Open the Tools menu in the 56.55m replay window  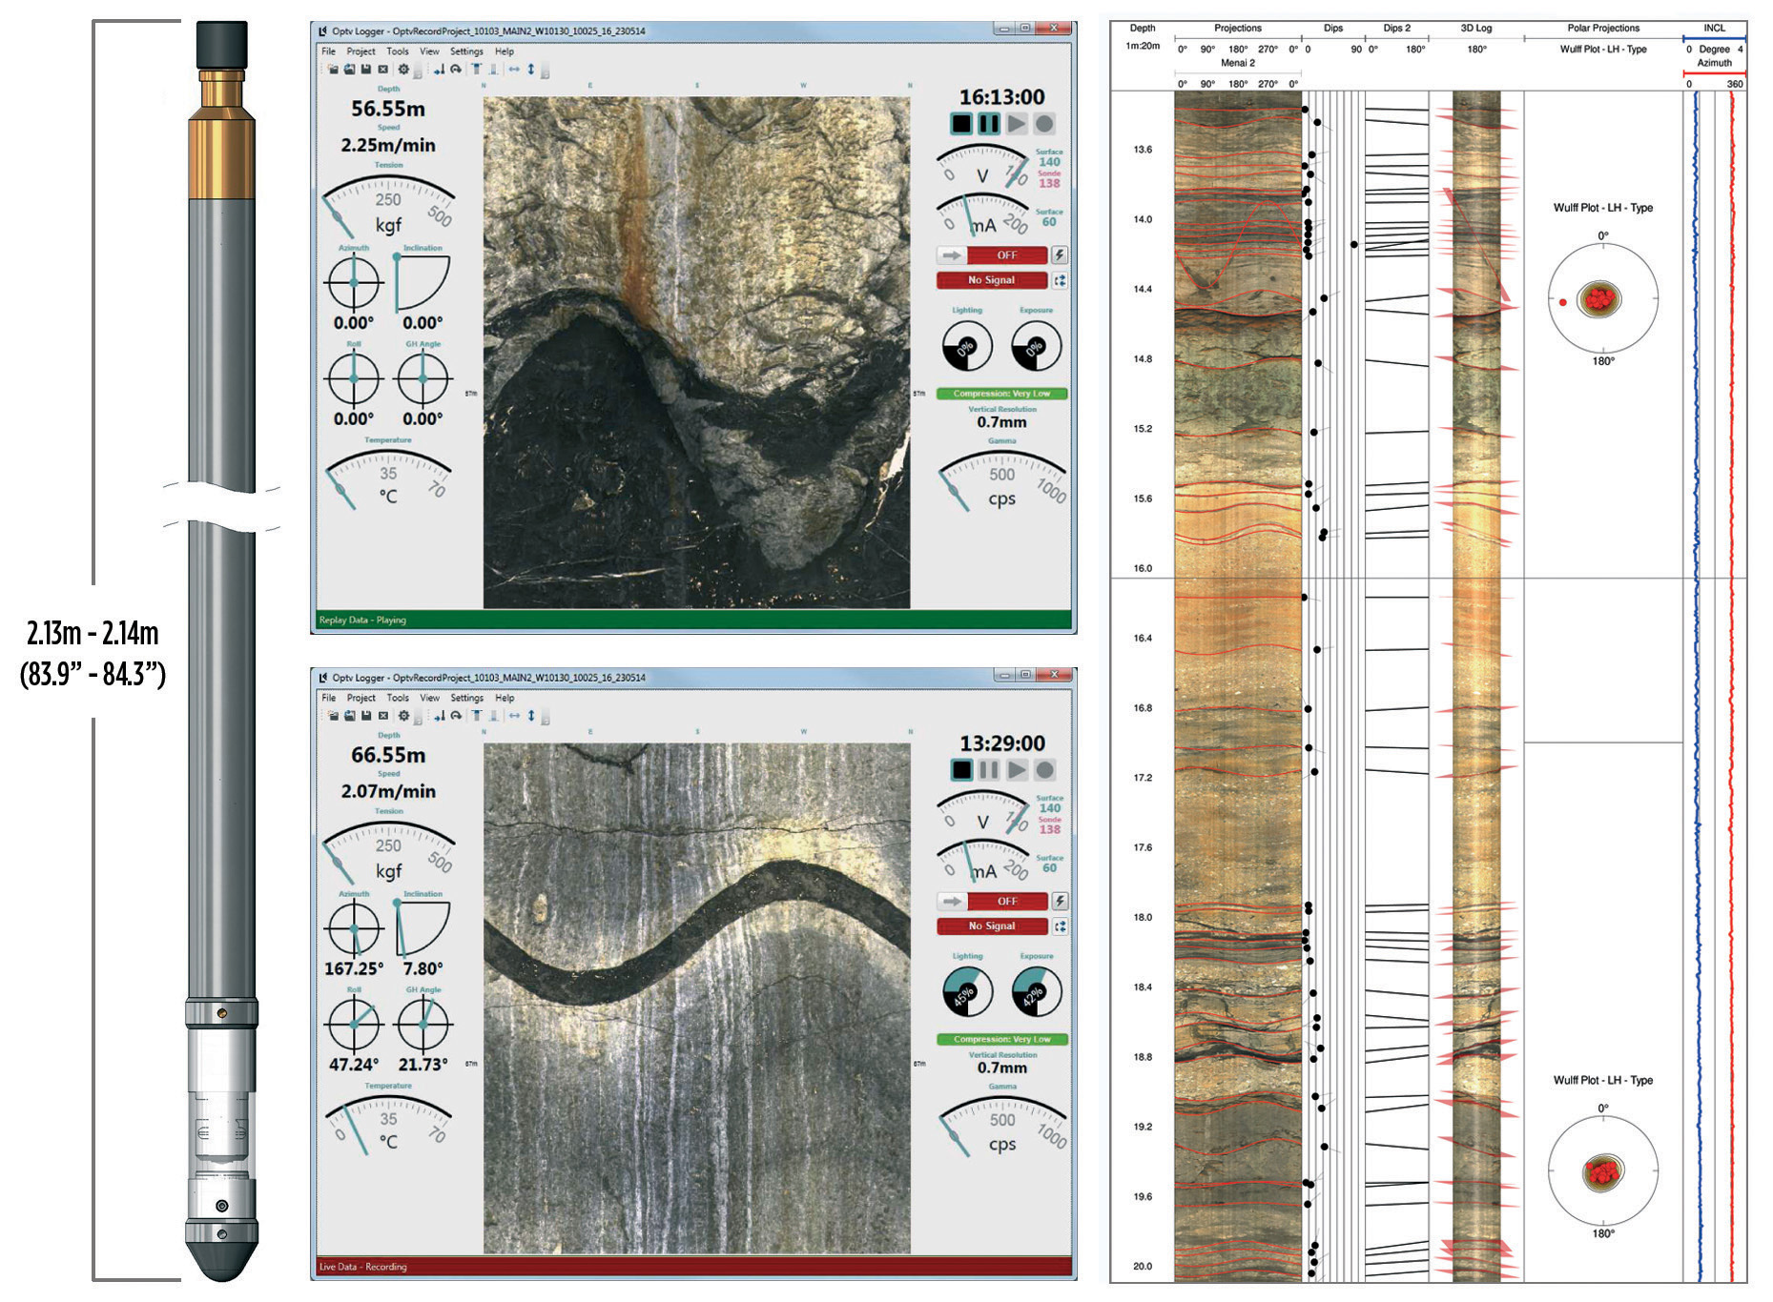coord(397,51)
